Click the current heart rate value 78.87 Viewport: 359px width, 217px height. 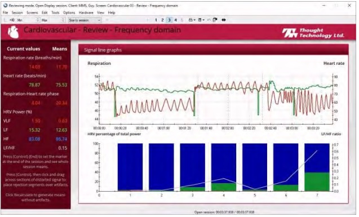pyautogui.click(x=34, y=85)
